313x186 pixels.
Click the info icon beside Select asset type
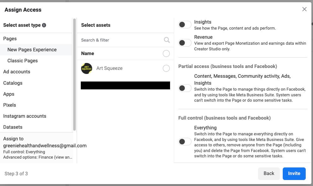click(44, 25)
